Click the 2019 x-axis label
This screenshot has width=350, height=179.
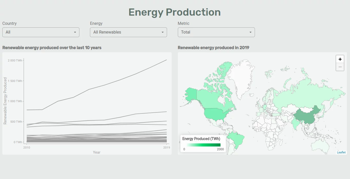click(x=167, y=148)
